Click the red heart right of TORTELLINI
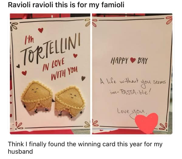The image size is (182, 159). (x=75, y=56)
